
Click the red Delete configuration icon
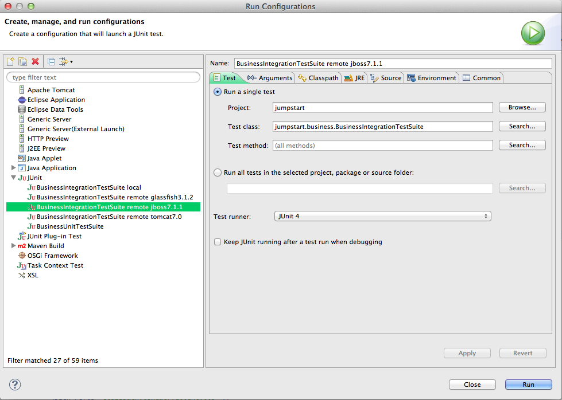click(35, 61)
